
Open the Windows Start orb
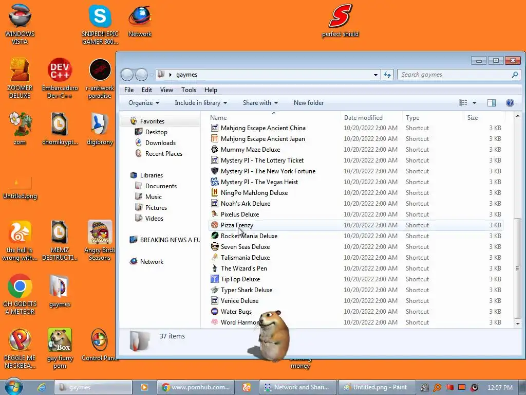click(x=13, y=386)
